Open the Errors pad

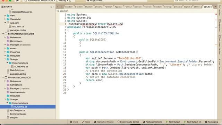click(74, 122)
